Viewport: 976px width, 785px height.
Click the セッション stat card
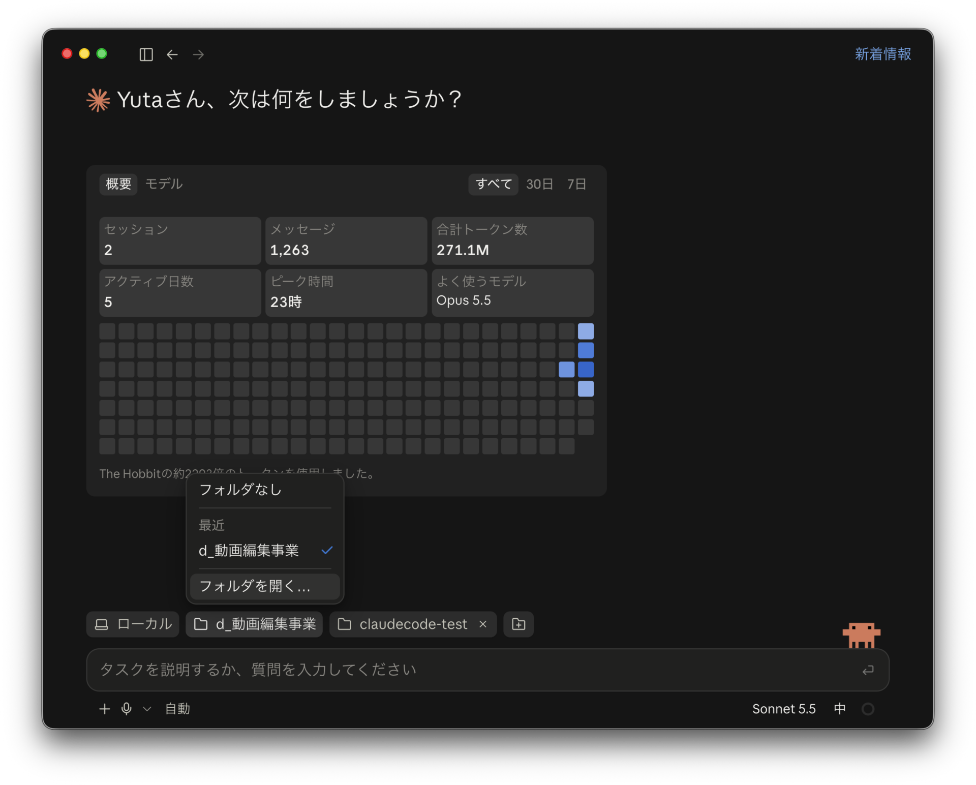click(180, 240)
